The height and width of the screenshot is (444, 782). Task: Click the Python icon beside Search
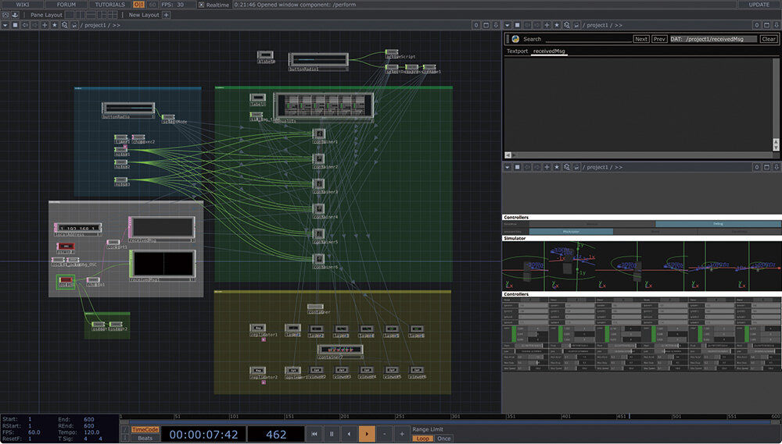(x=515, y=39)
